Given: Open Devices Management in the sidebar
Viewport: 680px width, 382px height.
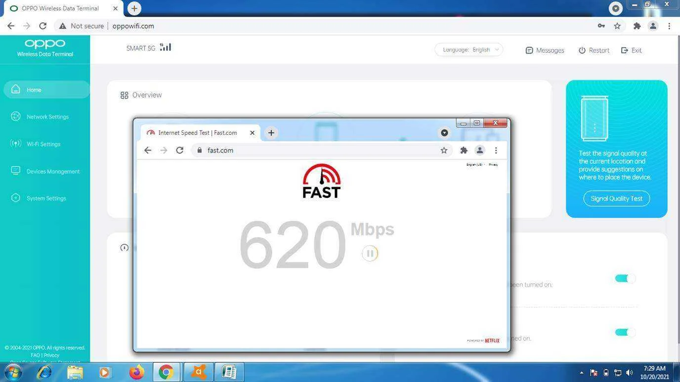Looking at the screenshot, I should (45, 171).
